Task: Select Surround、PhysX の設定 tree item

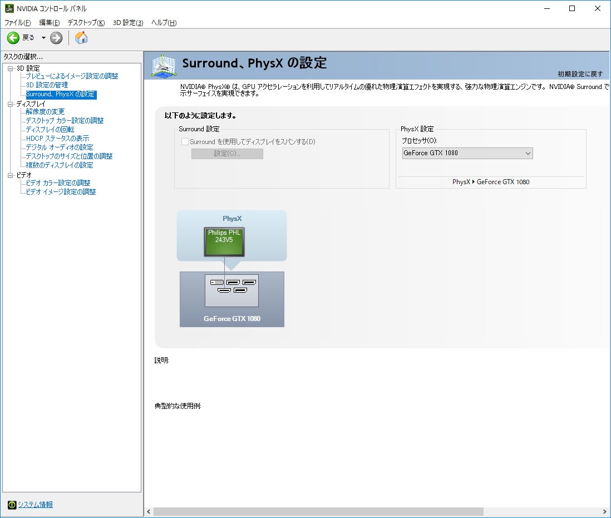Action: pyautogui.click(x=61, y=94)
